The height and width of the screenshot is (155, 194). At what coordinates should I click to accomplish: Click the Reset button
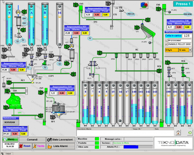click(x=25, y=146)
